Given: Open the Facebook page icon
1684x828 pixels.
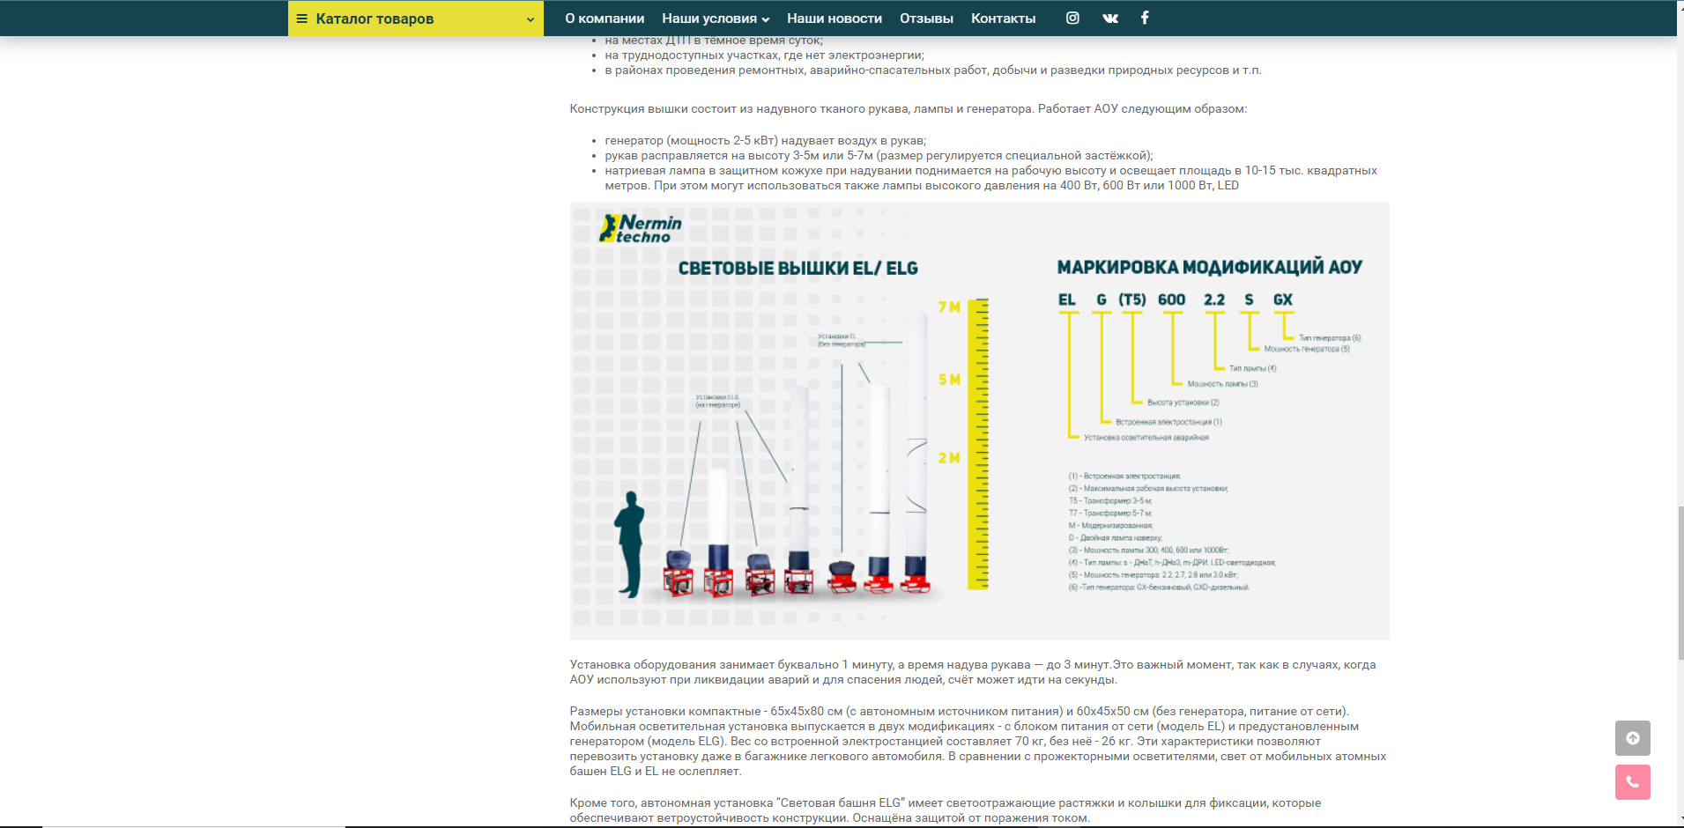Looking at the screenshot, I should tap(1145, 18).
